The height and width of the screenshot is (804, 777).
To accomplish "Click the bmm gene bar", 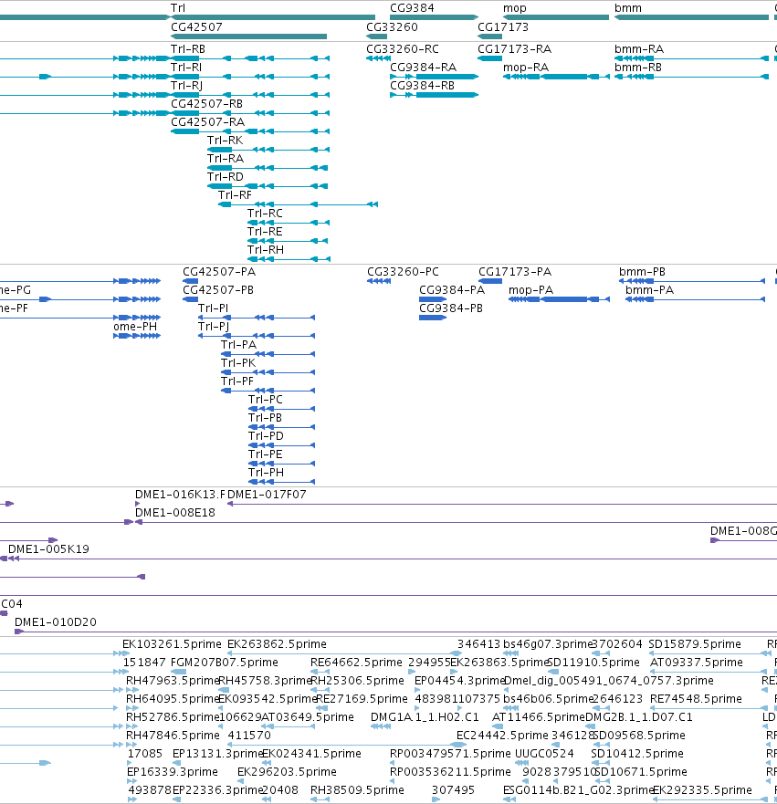I will (x=691, y=17).
